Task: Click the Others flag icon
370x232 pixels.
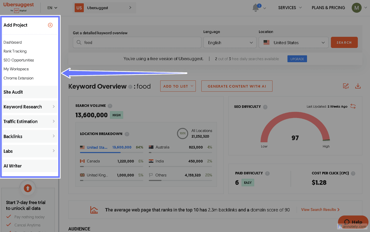Action: [151, 175]
